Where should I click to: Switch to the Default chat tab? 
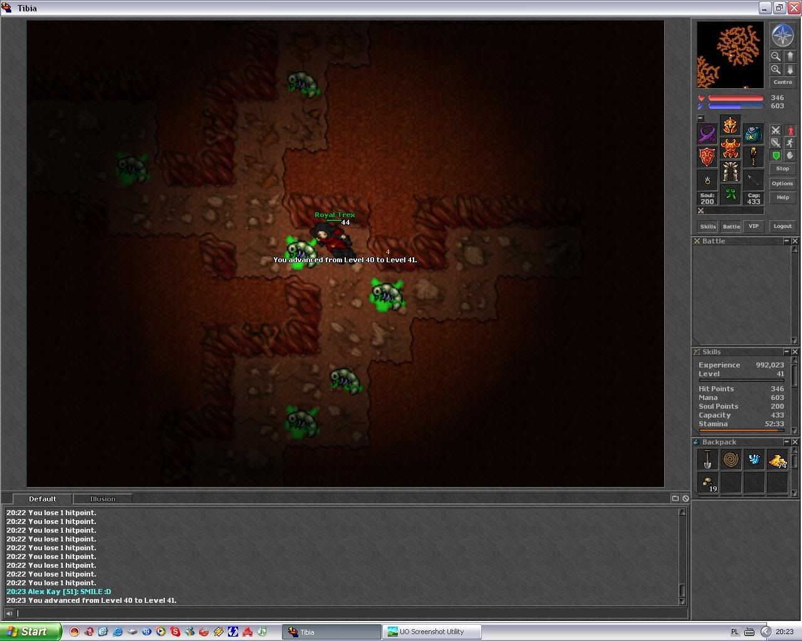tap(43, 499)
